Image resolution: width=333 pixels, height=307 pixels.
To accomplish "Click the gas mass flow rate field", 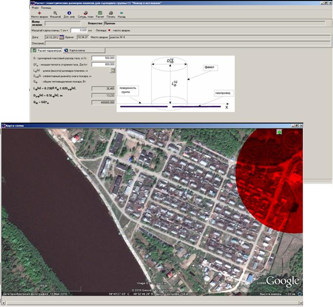I will (103, 58).
